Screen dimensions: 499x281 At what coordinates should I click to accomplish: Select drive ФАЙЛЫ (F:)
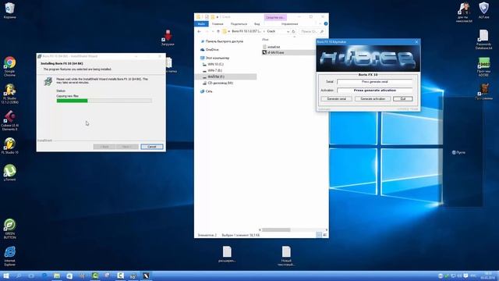click(x=225, y=76)
